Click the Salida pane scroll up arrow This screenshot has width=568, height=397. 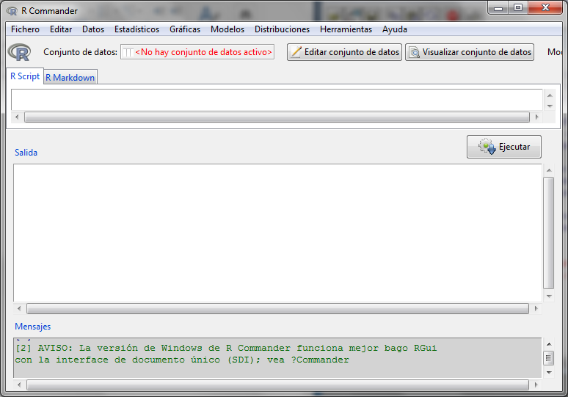[x=549, y=170]
